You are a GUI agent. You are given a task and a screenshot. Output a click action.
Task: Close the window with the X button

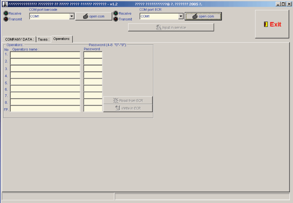[289, 4]
